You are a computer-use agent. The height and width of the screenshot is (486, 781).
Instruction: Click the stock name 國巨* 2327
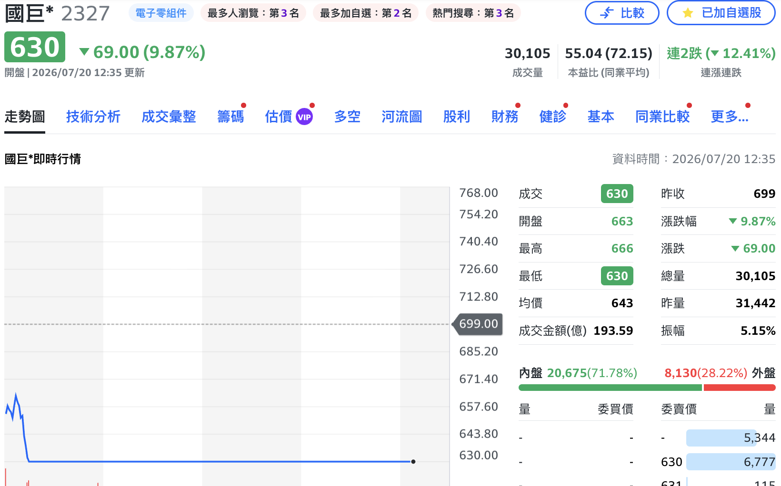tap(57, 13)
